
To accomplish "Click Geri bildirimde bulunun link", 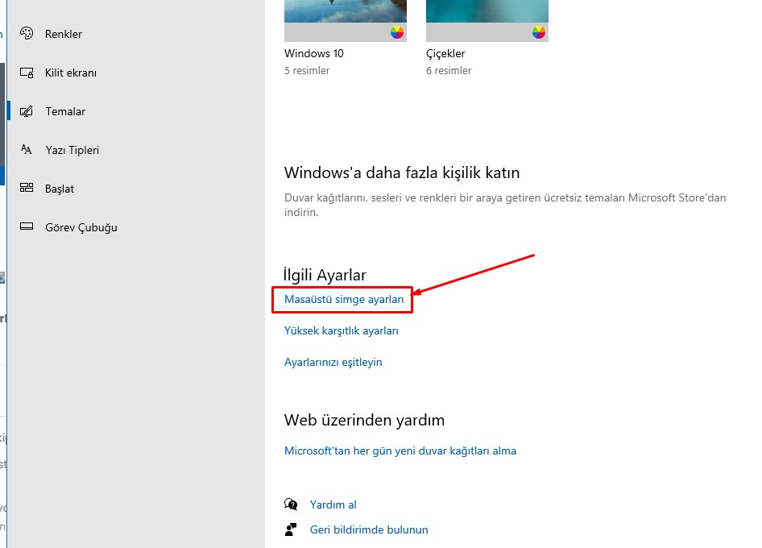I will click(x=369, y=529).
